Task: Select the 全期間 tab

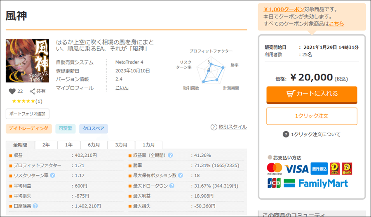Action: (x=20, y=145)
